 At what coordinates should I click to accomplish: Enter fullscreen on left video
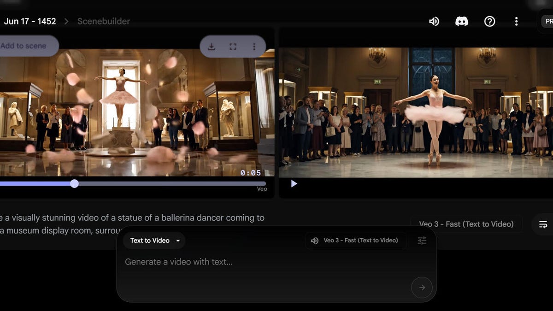coord(233,47)
